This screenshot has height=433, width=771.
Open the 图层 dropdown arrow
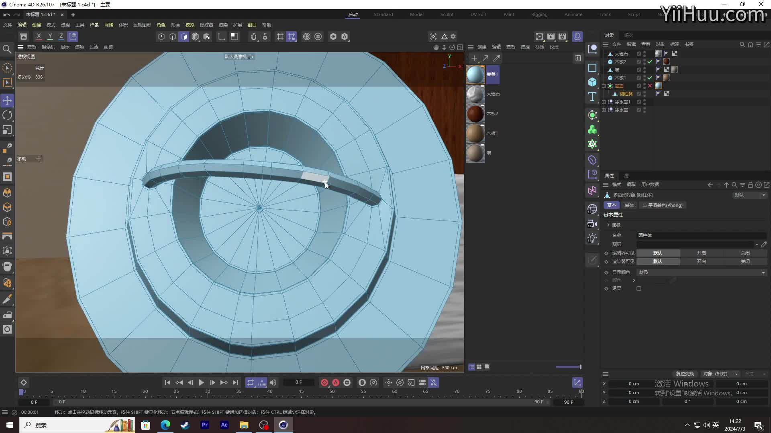click(x=757, y=244)
